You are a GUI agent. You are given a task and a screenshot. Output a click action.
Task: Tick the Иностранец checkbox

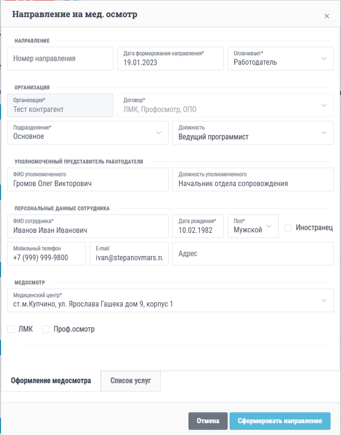point(288,228)
